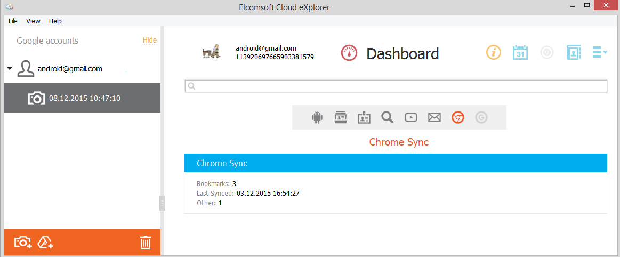Open the Contacts book icon in header
Screen dimensions: 620x257
coord(573,52)
